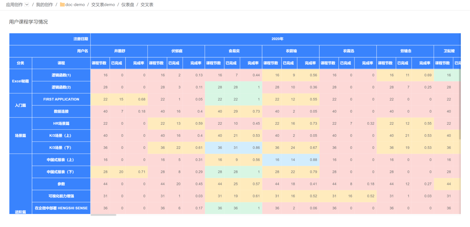The width and height of the screenshot is (470, 227).
Task: Click the 注册日期 header cell
Action: pos(81,39)
